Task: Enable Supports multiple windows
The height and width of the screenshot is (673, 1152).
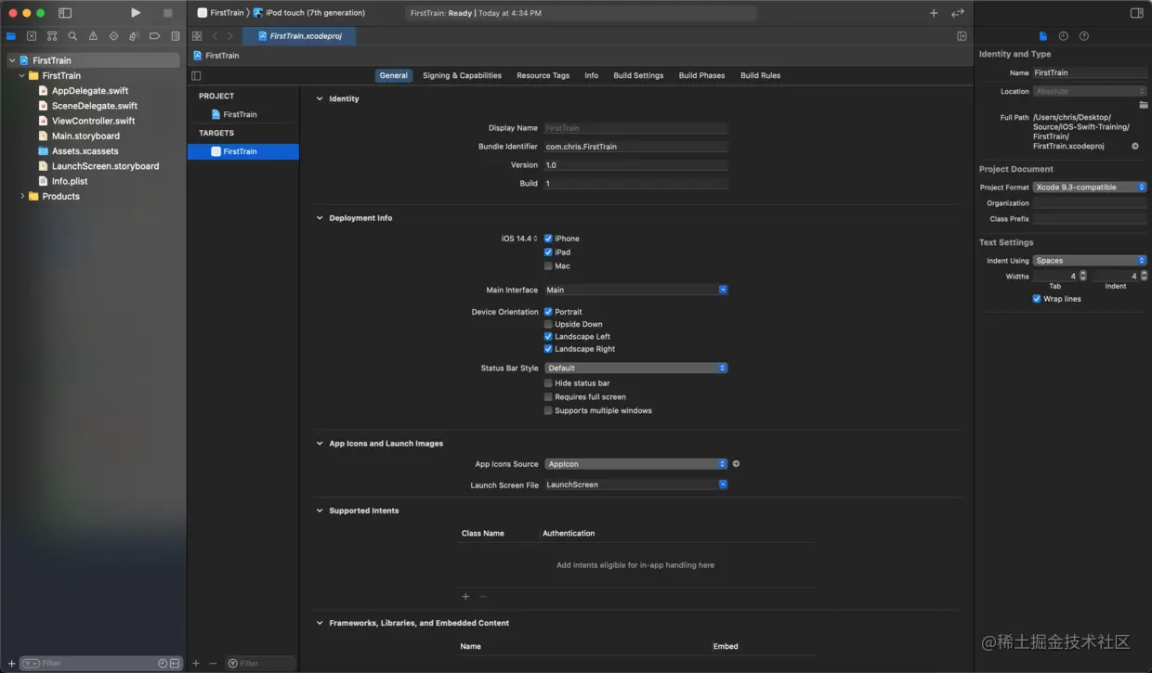Action: point(548,410)
